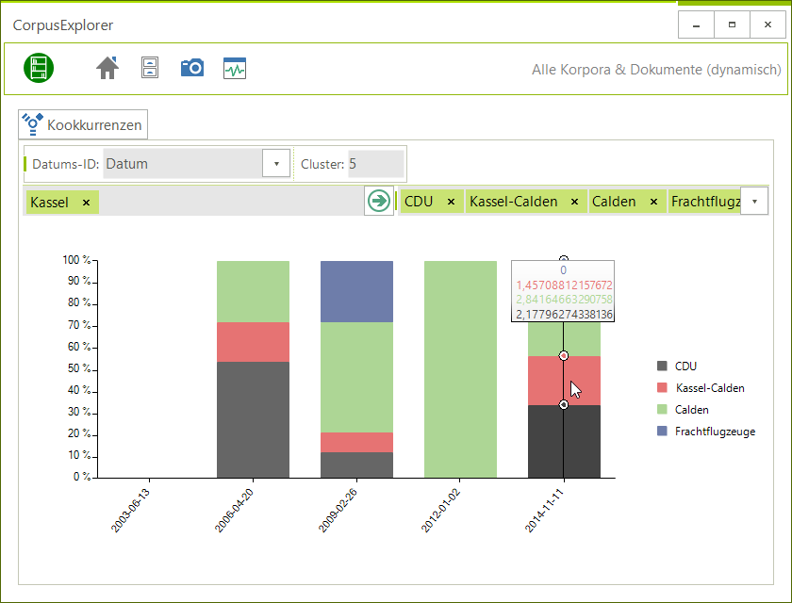Remove the Kassel-Calden tag
This screenshot has height=603, width=792.
[574, 202]
